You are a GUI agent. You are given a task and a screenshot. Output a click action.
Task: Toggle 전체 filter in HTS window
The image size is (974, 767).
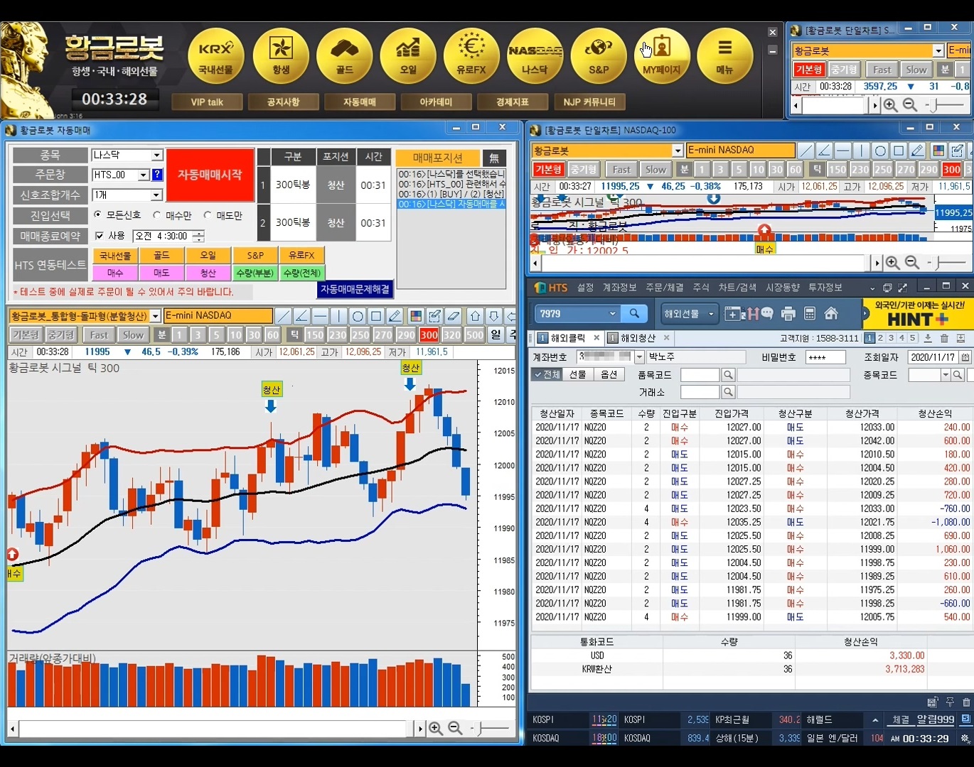point(547,374)
